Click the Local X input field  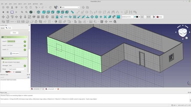click(x=15, y=41)
